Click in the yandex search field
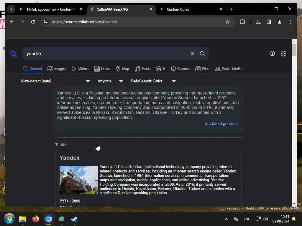This screenshot has width=302, height=226. pyautogui.click(x=107, y=54)
